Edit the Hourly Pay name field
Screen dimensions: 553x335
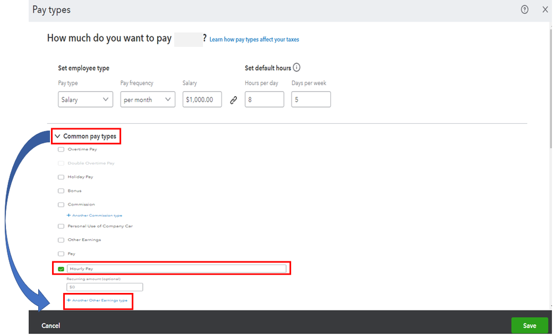click(177, 269)
